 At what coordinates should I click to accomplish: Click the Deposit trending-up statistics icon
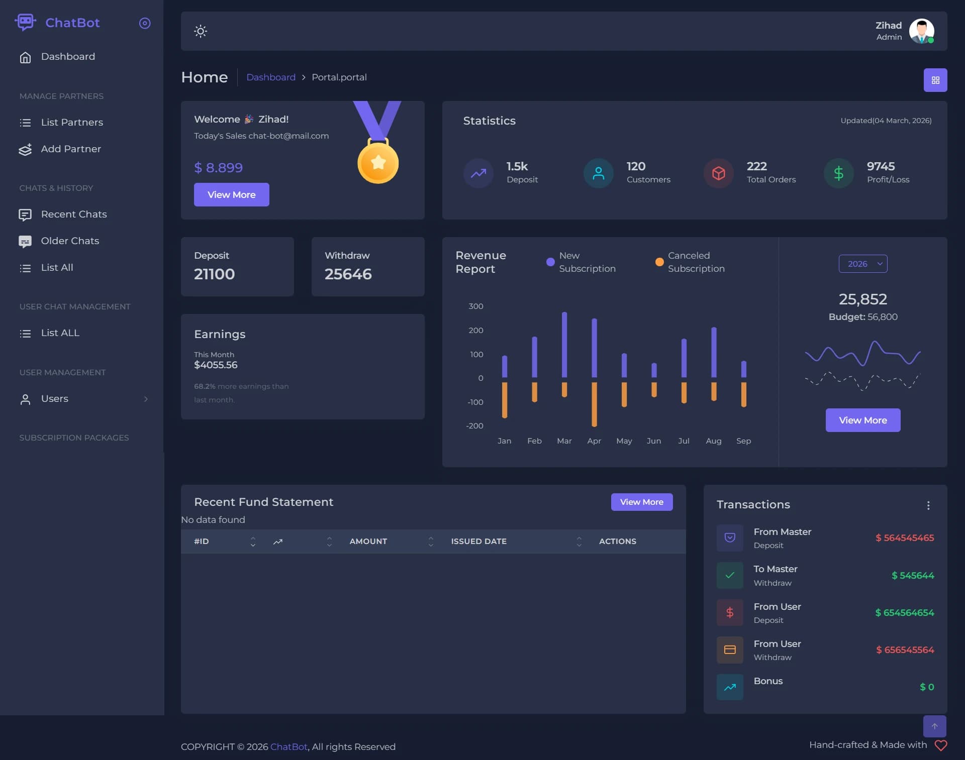pos(478,173)
